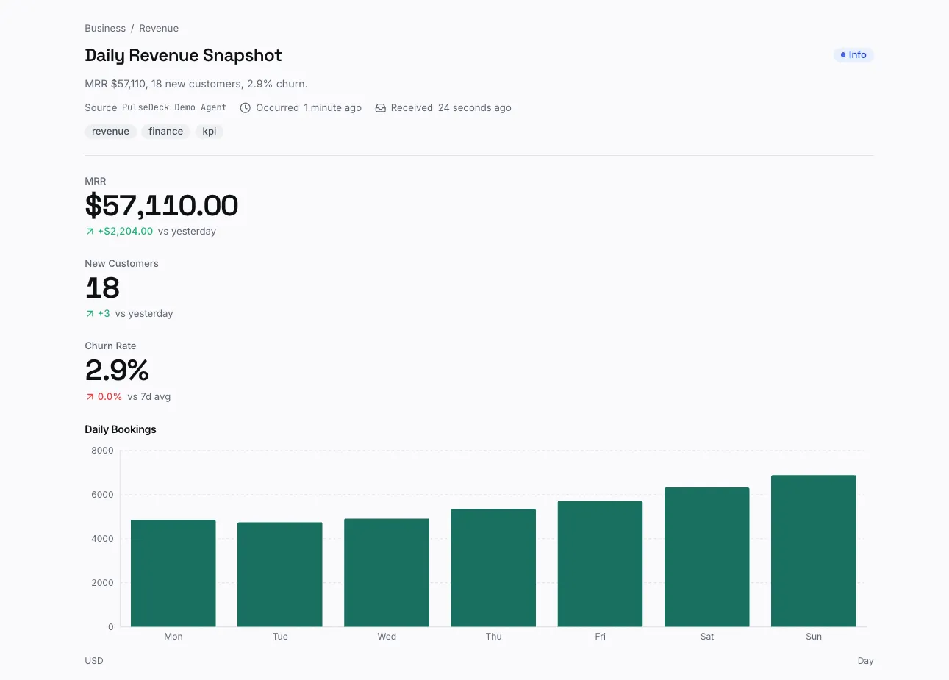Image resolution: width=949 pixels, height=680 pixels.
Task: Click the clock icon beside Occurred
Action: pyautogui.click(x=246, y=107)
